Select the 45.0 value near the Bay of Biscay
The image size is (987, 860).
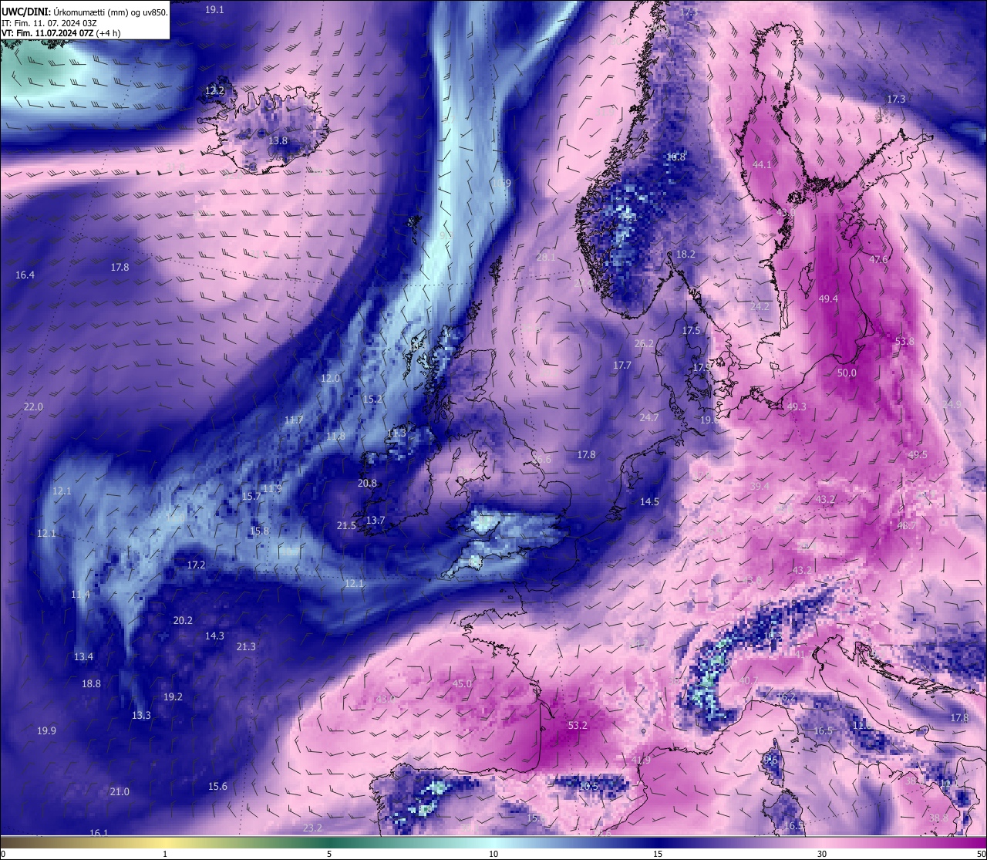click(x=462, y=684)
